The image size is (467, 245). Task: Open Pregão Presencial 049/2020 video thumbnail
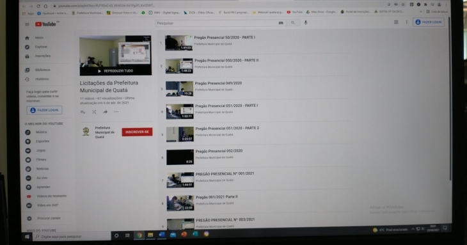(x=179, y=89)
